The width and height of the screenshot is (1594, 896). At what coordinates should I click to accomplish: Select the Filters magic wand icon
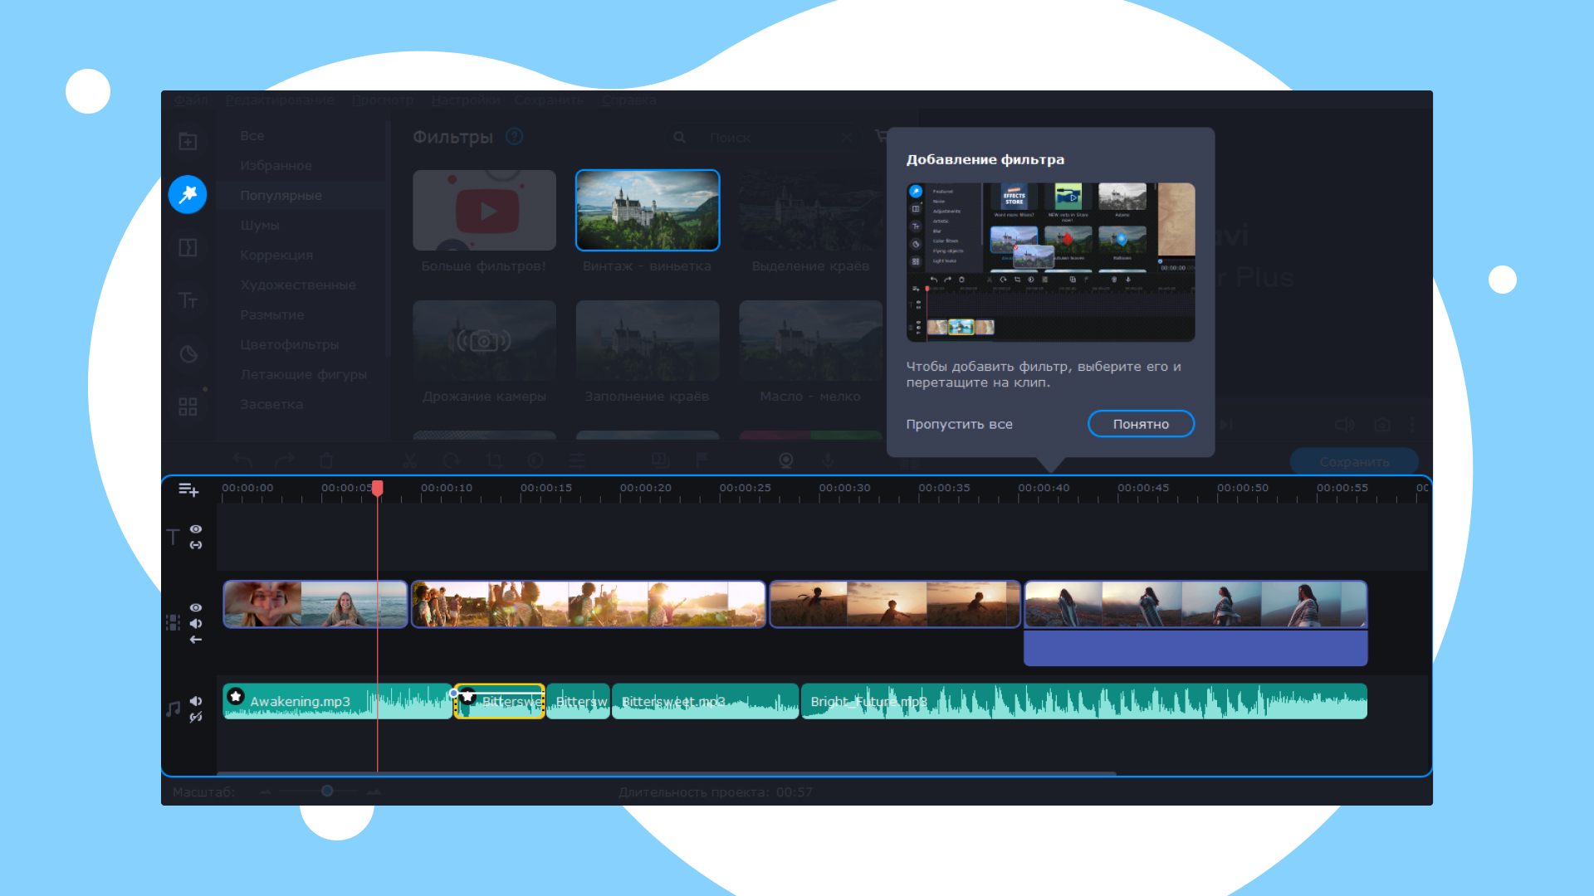click(x=188, y=194)
